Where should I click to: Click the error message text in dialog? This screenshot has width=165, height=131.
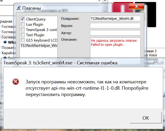(87, 88)
